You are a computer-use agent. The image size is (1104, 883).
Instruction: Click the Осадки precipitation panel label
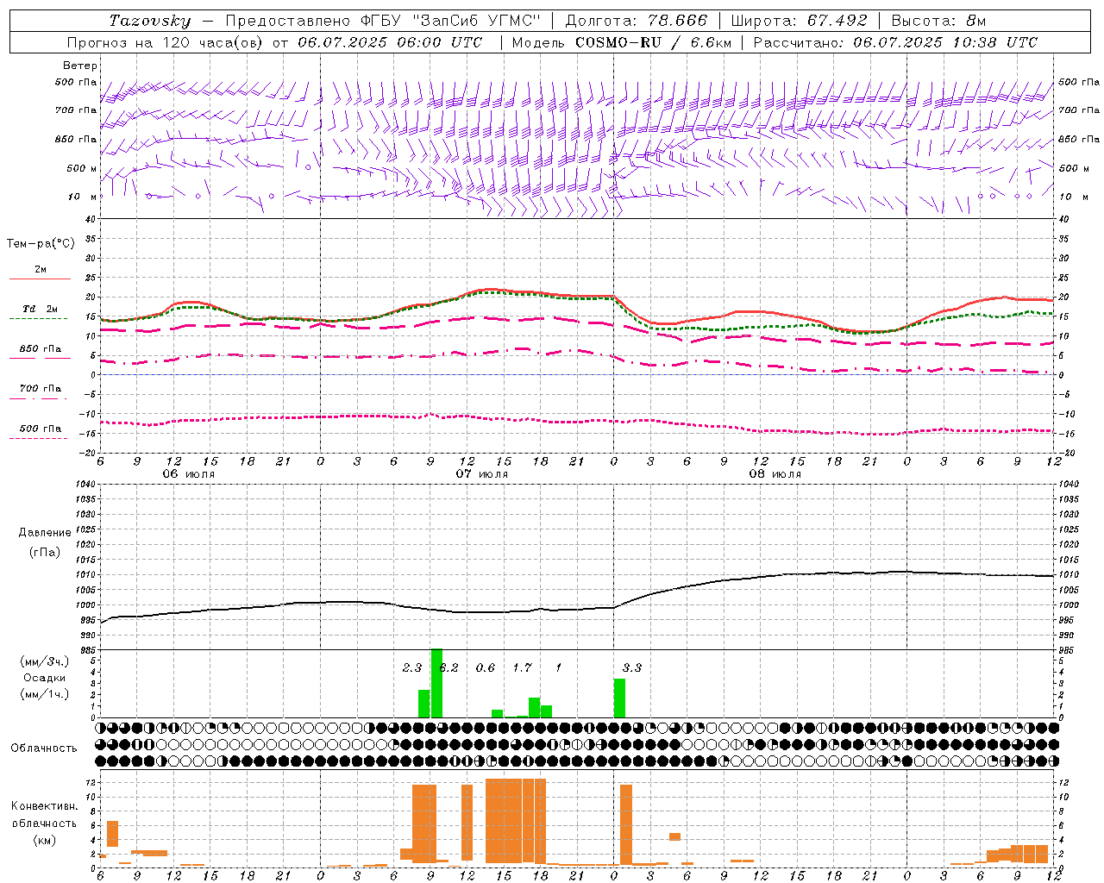click(x=44, y=678)
